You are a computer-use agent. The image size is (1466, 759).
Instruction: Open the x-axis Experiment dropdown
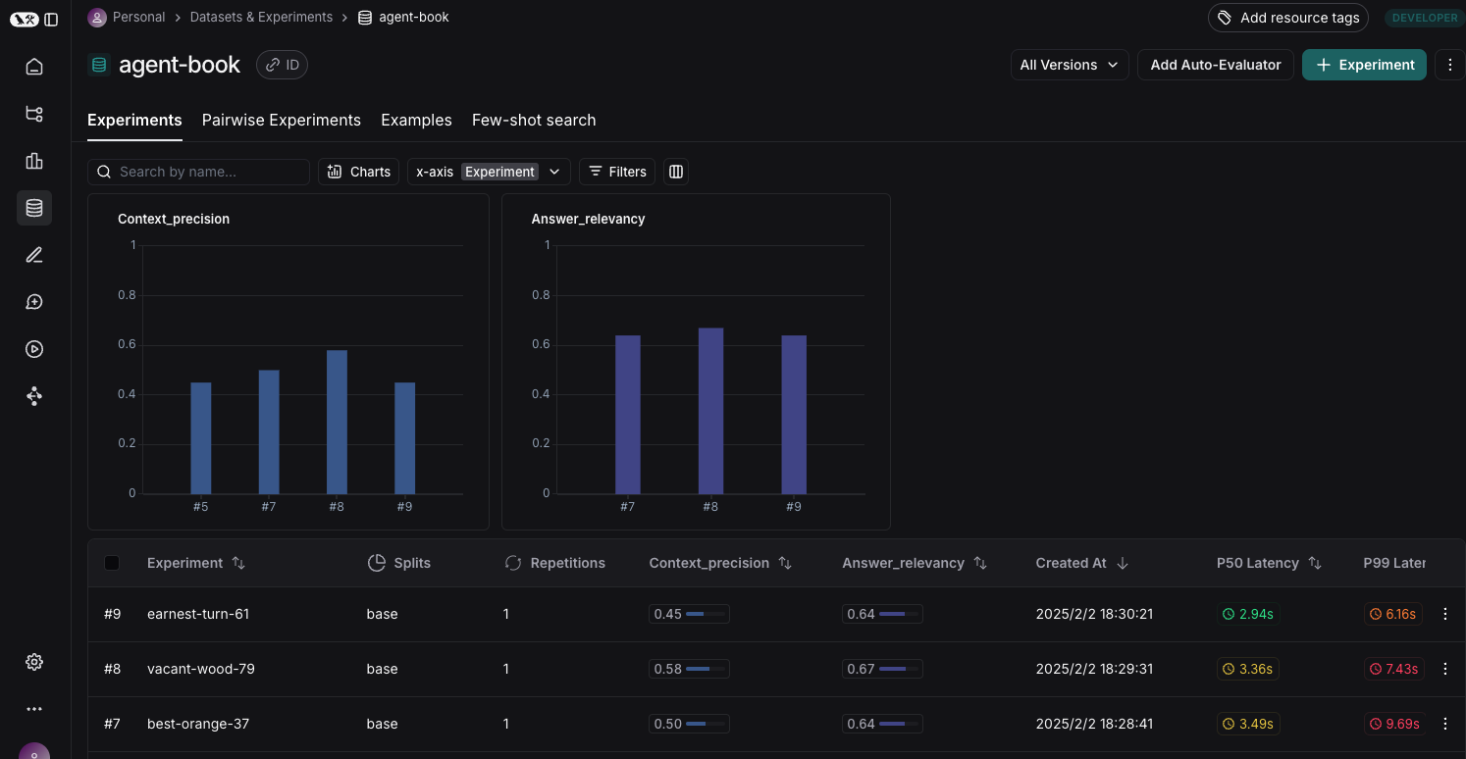[489, 172]
